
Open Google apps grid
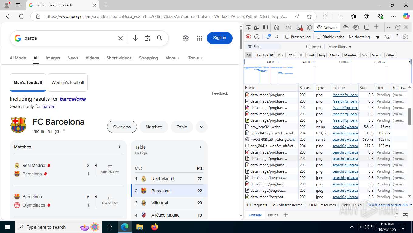coord(200,38)
